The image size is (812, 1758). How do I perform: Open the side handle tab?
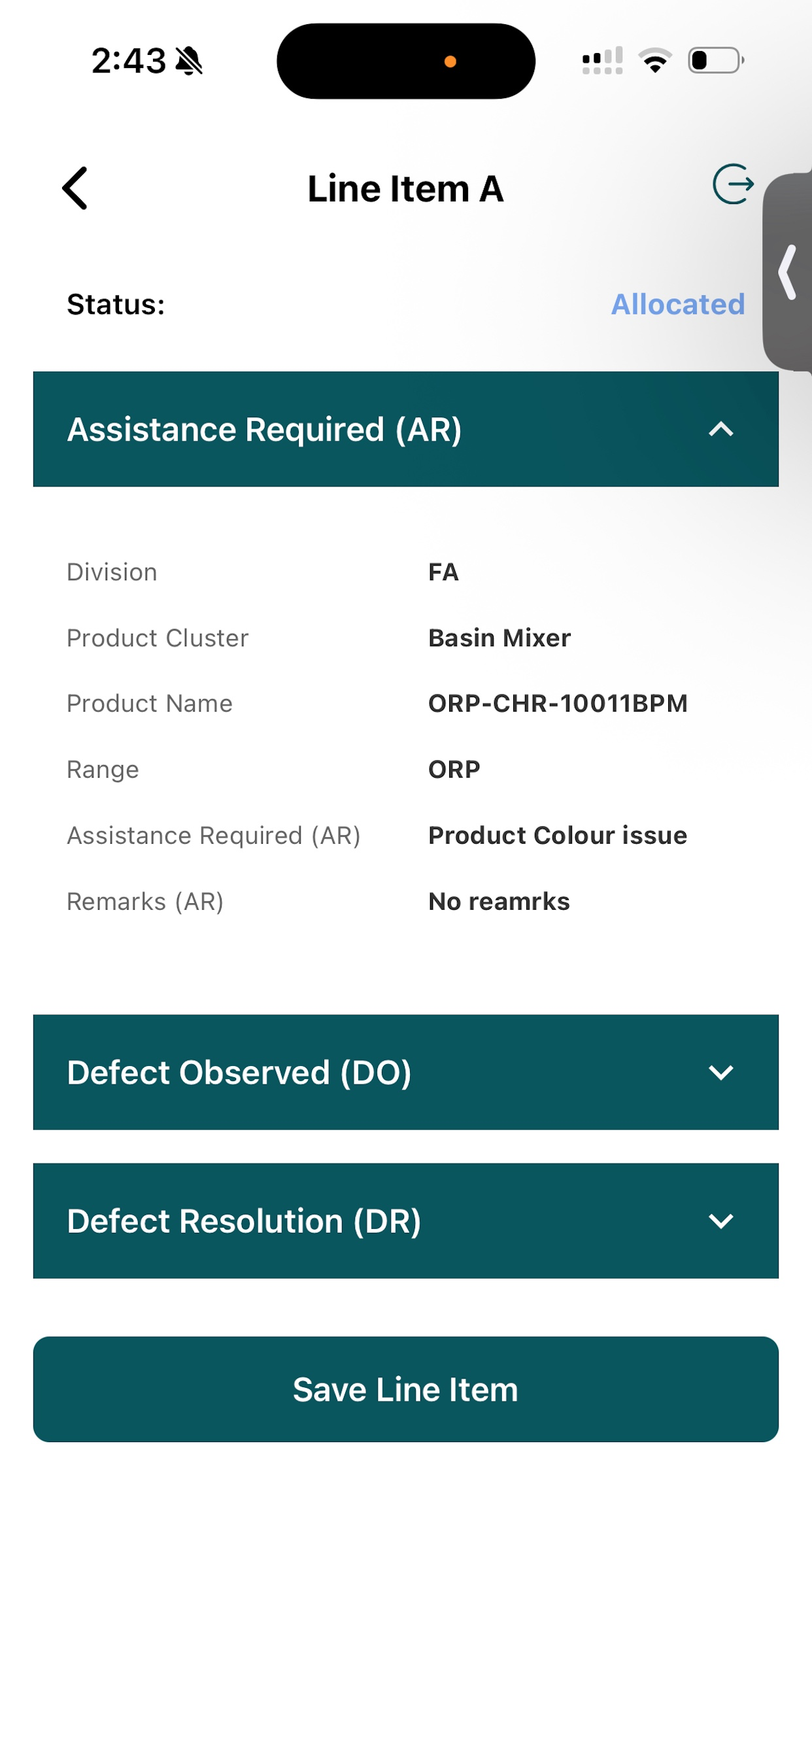tap(787, 271)
